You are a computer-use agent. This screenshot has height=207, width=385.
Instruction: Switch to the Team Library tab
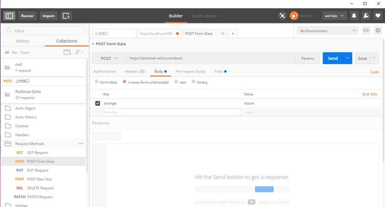(x=204, y=16)
